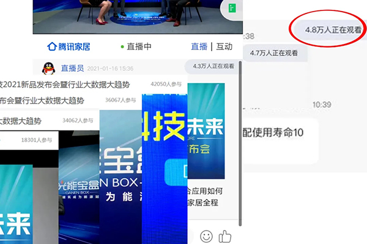Image resolution: width=367 pixels, height=244 pixels.
Task: Switch to the 直播 tab
Action: point(199,46)
